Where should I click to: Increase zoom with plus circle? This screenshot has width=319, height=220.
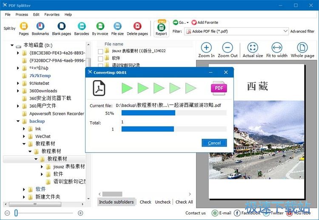tap(80, 213)
